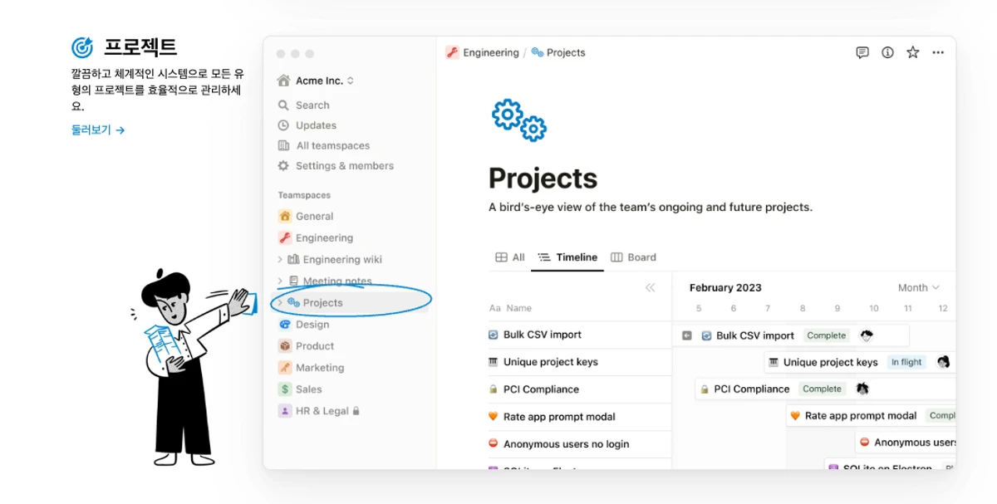This screenshot has width=997, height=504.
Task: Switch to the Board view tab
Action: [633, 257]
